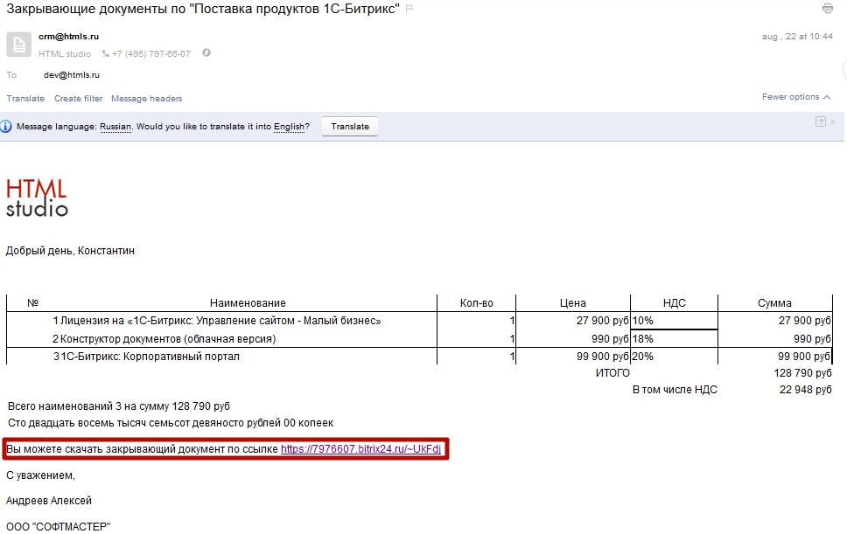Collapse header with Fewer options
This screenshot has width=847, height=534.
(795, 97)
